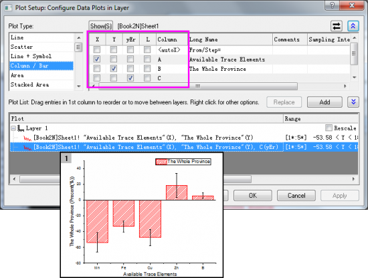Click the double down-arrow expand icon
Screen dimensions: 368x278
353,102
